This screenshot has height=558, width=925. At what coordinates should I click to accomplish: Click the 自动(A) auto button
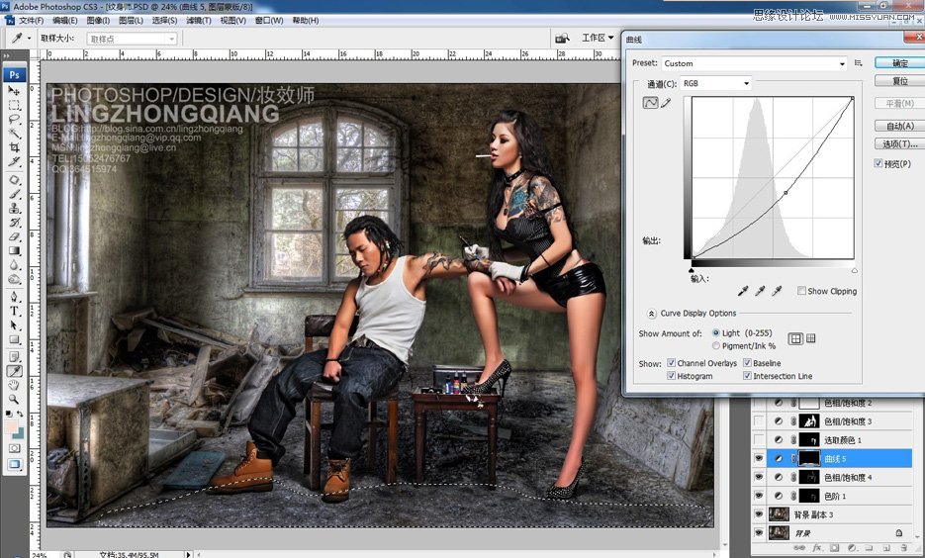[x=899, y=125]
